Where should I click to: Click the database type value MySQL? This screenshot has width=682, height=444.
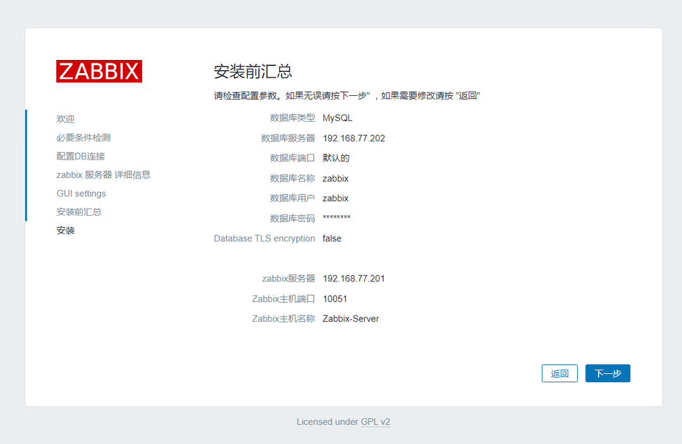(x=337, y=118)
